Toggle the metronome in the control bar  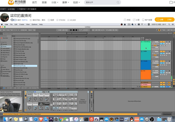tap(27, 30)
